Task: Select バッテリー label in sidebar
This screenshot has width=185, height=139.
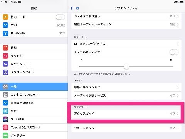Action: tap(18, 135)
